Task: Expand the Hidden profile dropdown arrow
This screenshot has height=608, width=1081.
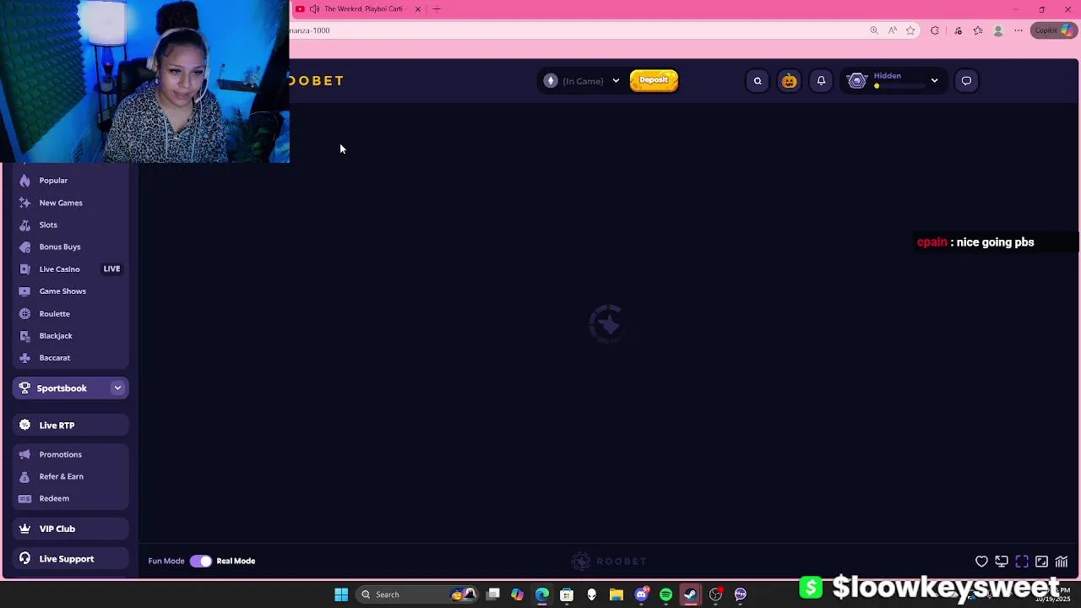Action: (x=934, y=81)
